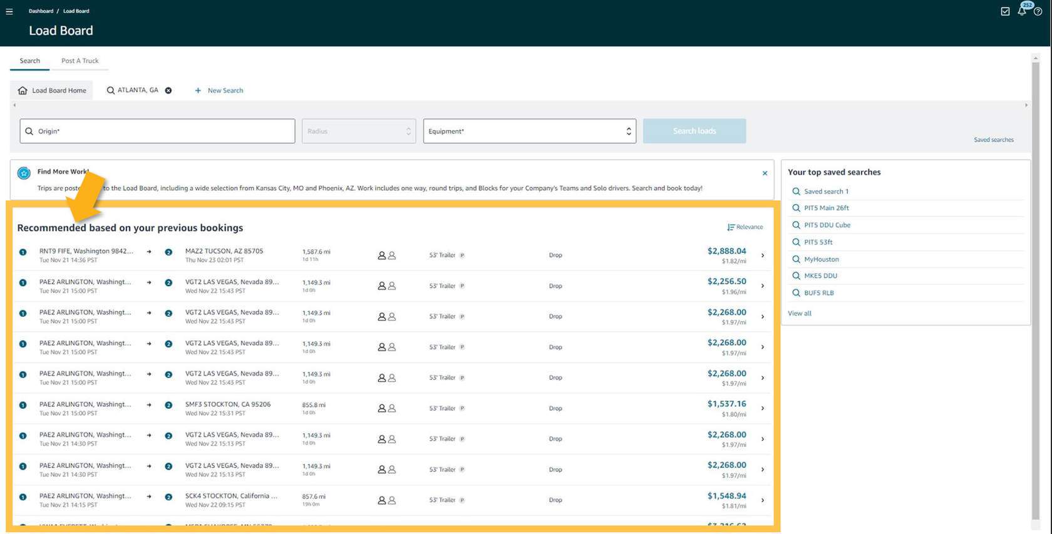
Task: Open the Radius dropdown
Action: pos(358,131)
